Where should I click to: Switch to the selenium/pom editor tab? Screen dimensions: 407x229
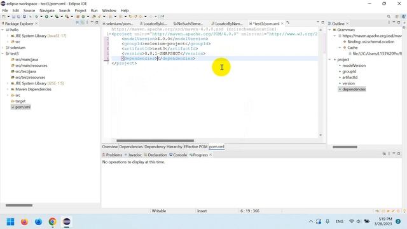pos(118,24)
